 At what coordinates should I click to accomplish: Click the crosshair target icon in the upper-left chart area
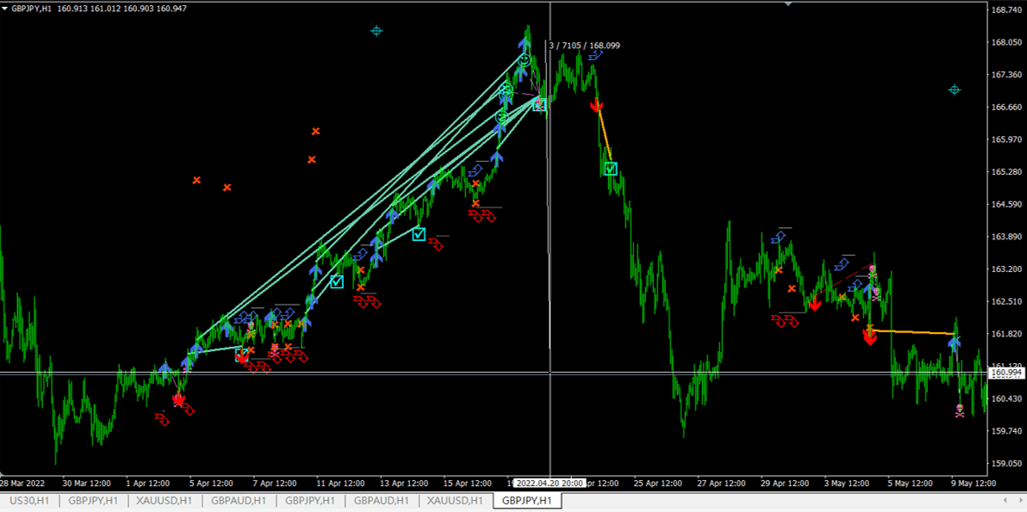coord(377,31)
